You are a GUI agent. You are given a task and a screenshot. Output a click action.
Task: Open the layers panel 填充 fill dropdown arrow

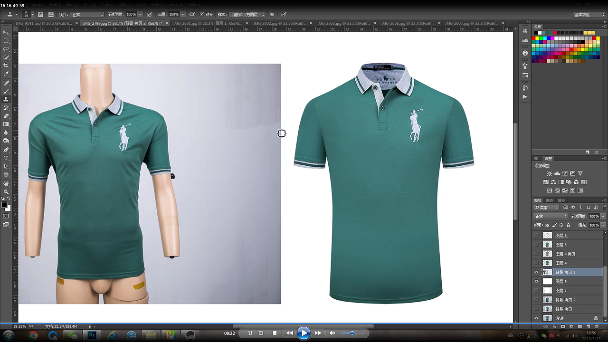(x=603, y=225)
